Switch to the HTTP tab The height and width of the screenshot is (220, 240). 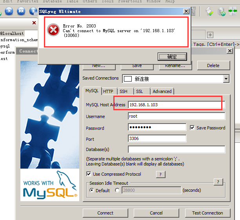pyautogui.click(x=108, y=91)
